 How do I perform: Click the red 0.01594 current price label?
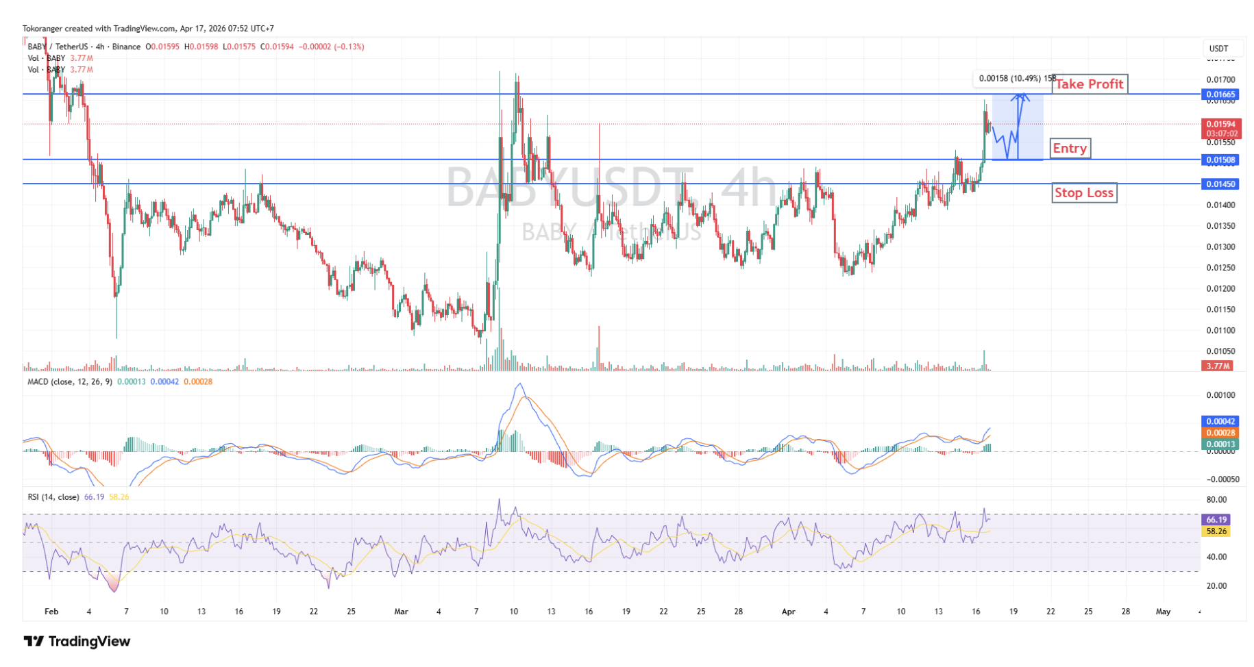(1220, 125)
